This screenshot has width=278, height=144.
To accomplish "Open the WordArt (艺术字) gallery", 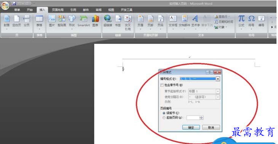I will pos(195,22).
